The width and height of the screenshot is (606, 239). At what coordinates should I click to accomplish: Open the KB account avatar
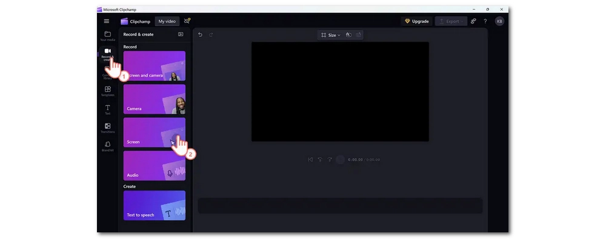click(499, 21)
